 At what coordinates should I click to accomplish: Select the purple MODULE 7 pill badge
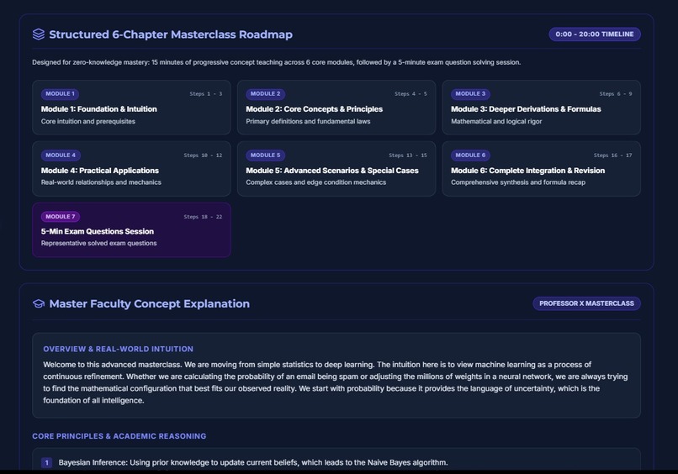[x=60, y=217]
